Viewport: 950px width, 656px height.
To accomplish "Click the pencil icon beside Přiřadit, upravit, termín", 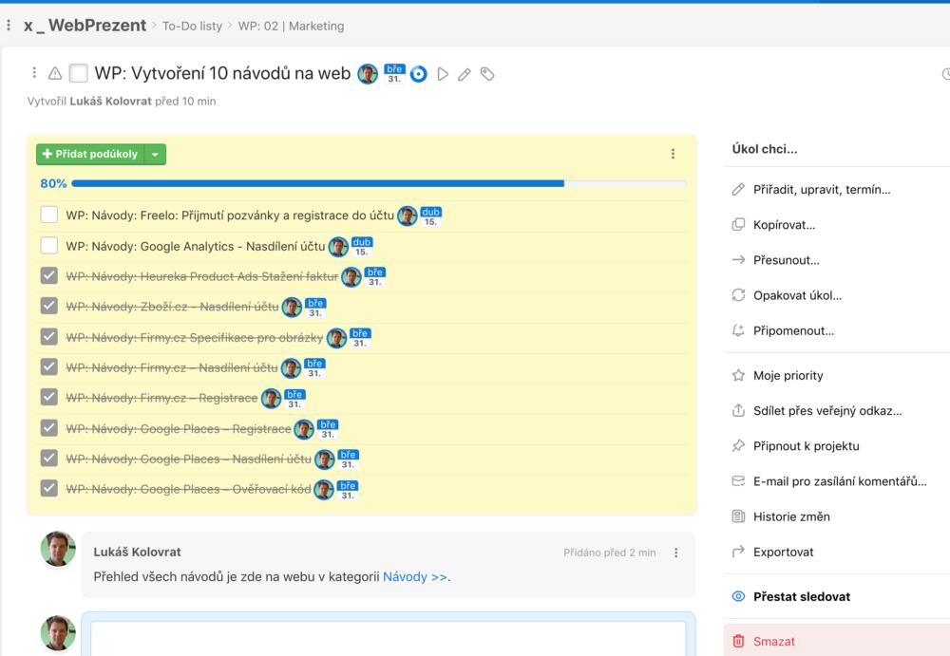I will pos(738,190).
